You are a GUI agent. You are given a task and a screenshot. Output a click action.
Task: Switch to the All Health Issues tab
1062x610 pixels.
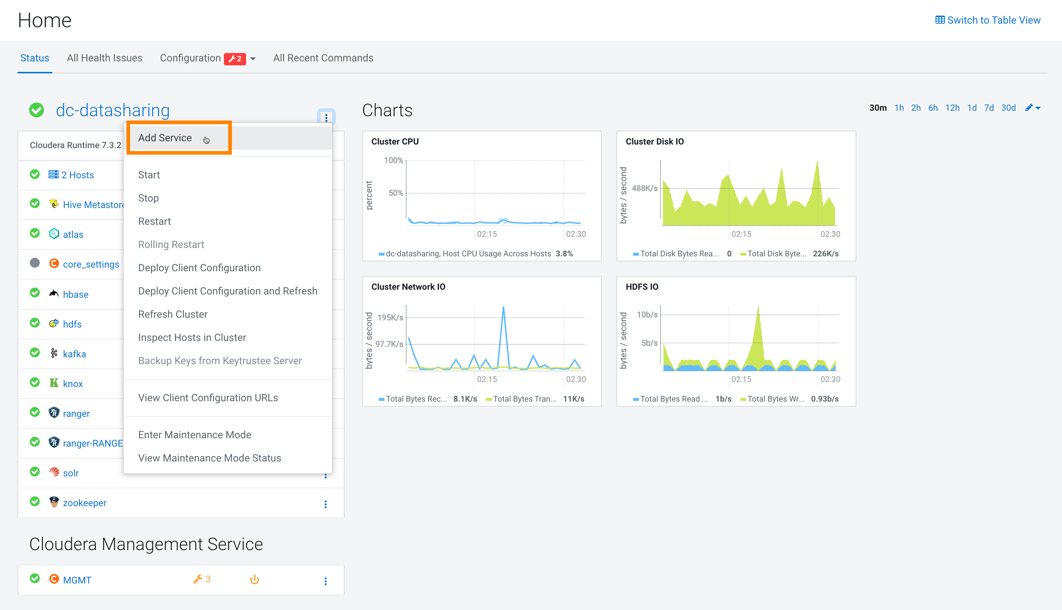[x=104, y=58]
